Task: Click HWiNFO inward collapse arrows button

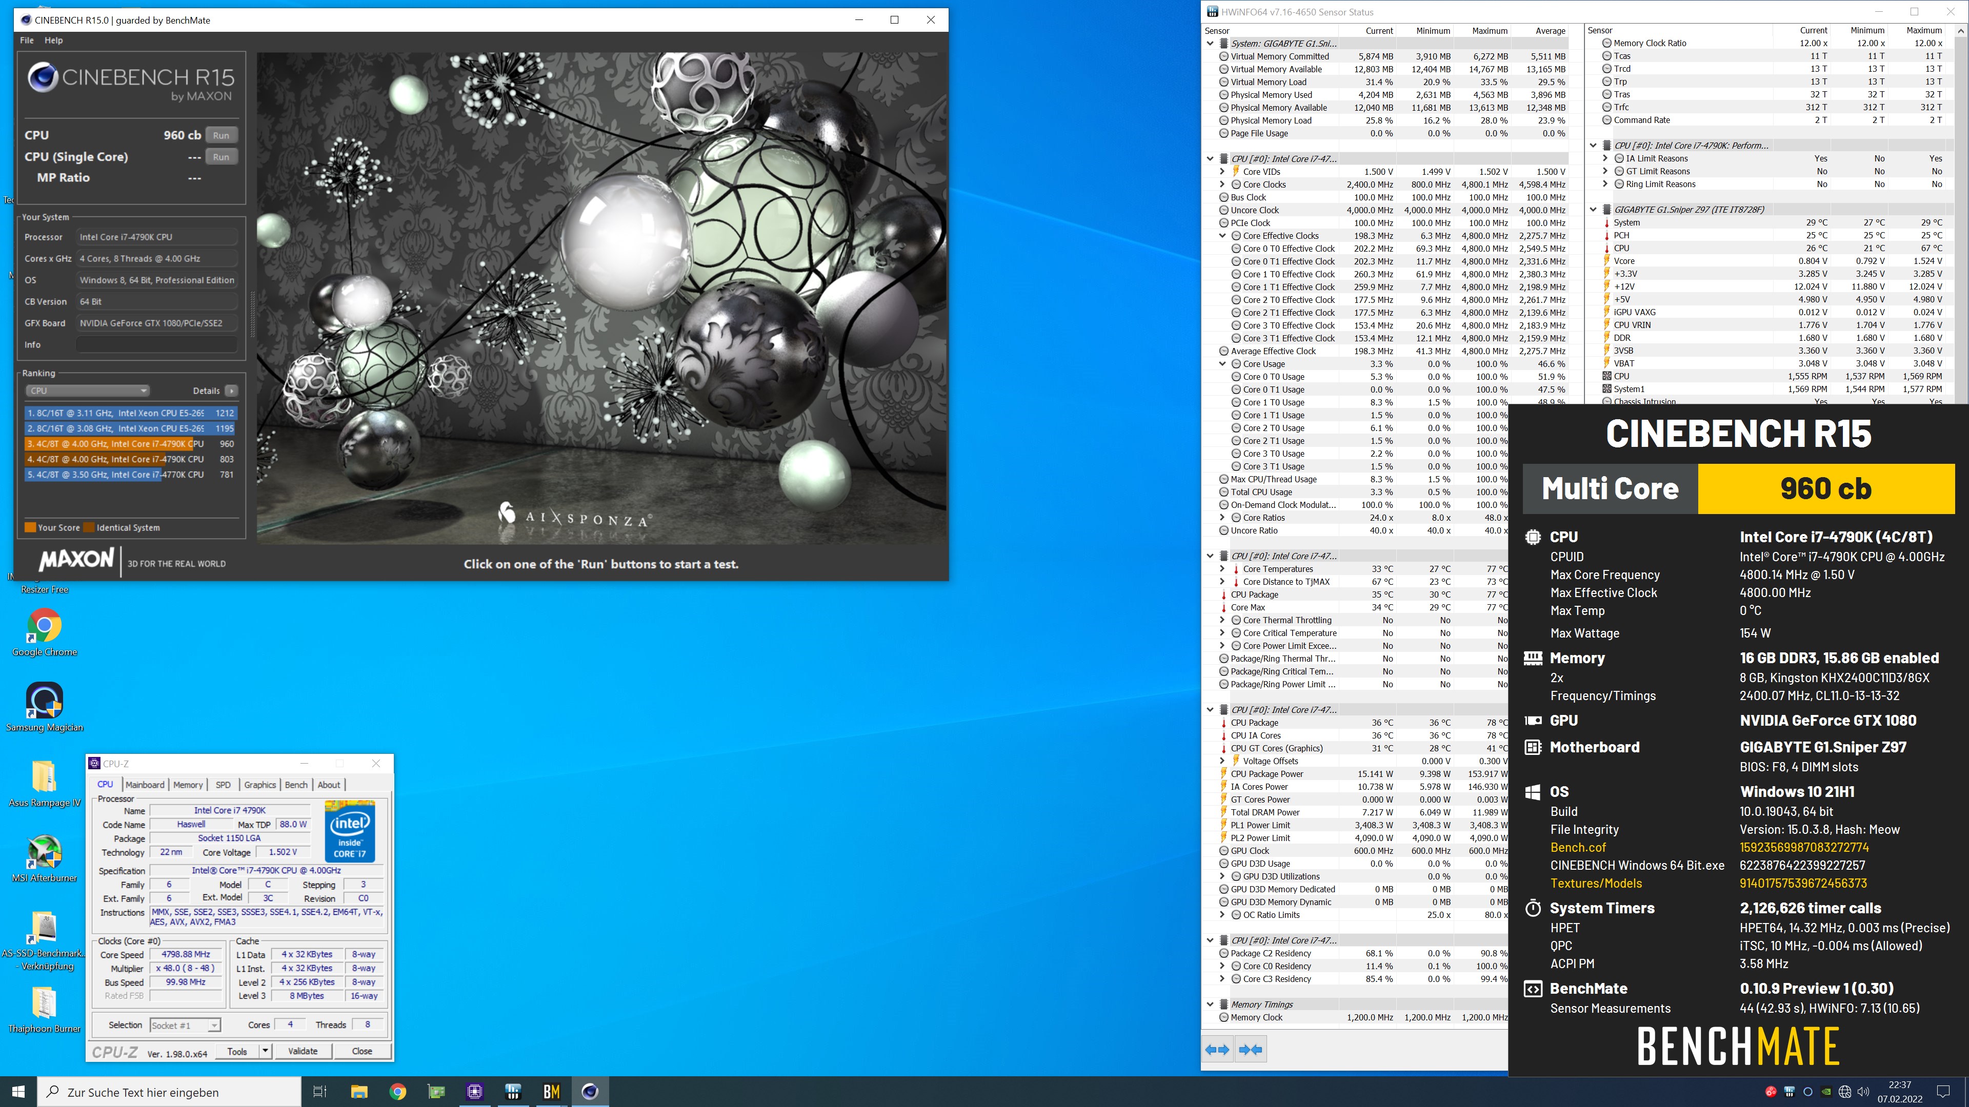Action: click(x=1251, y=1050)
